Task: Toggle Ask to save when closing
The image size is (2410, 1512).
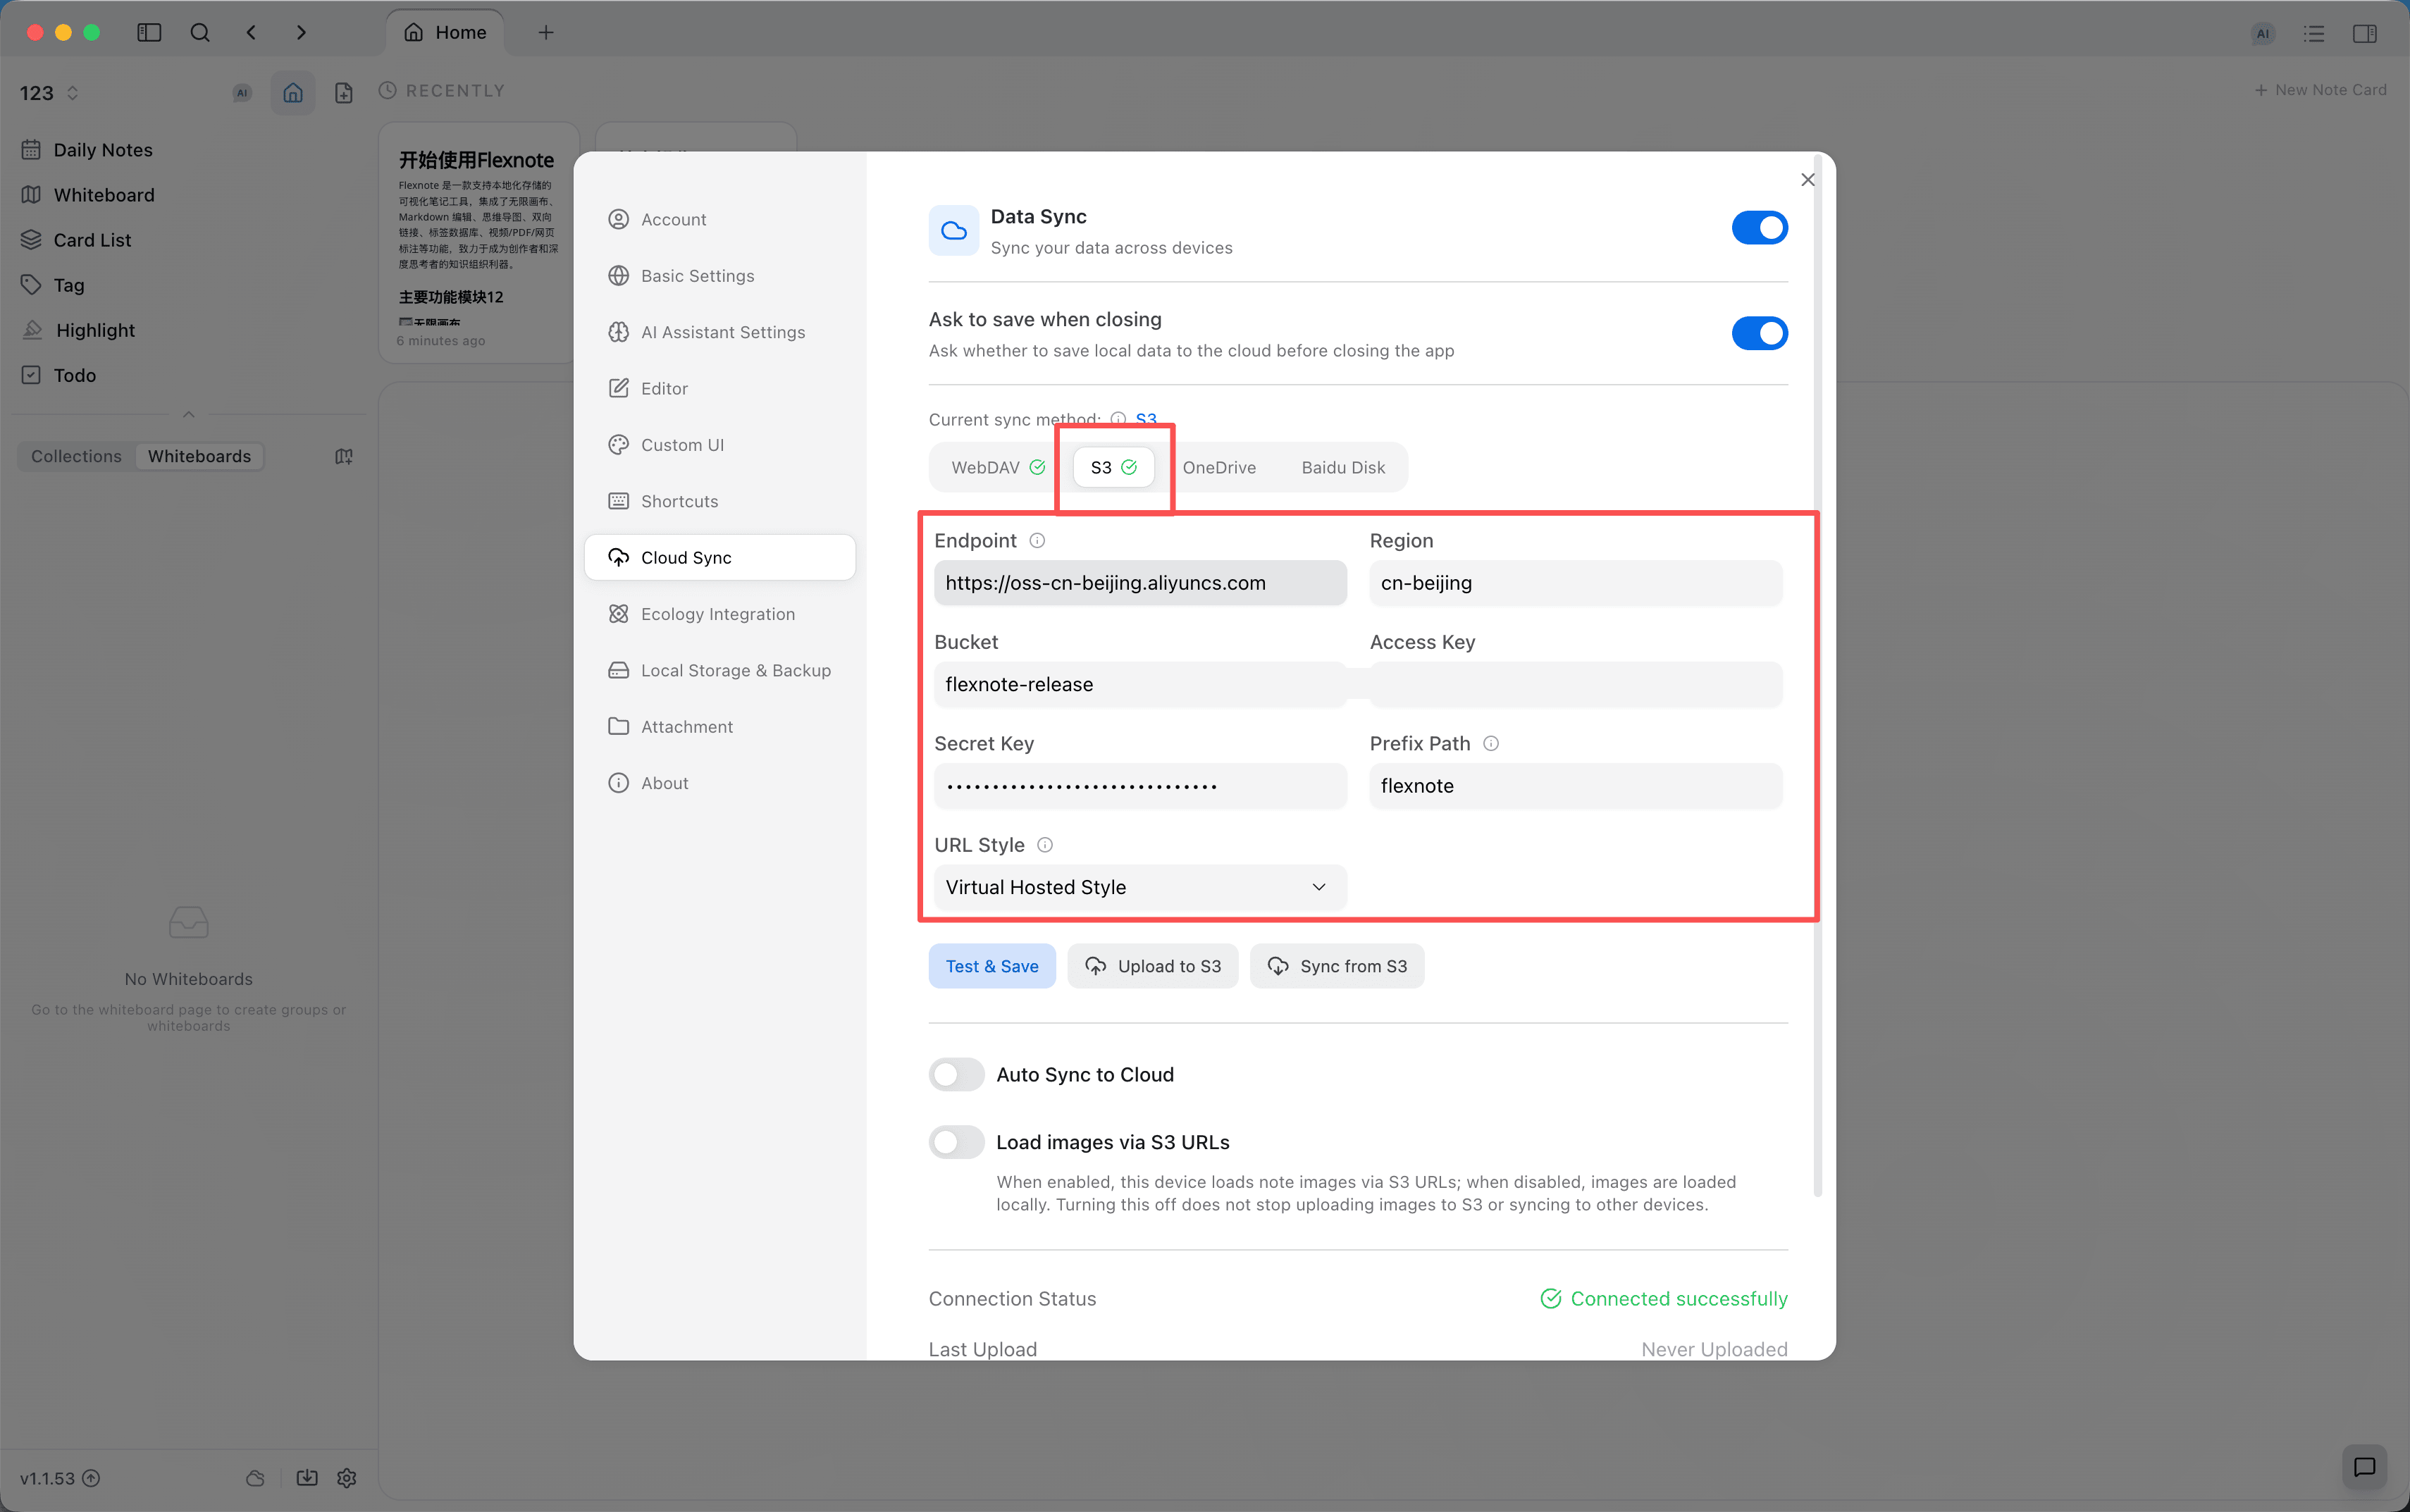Action: coord(1759,333)
